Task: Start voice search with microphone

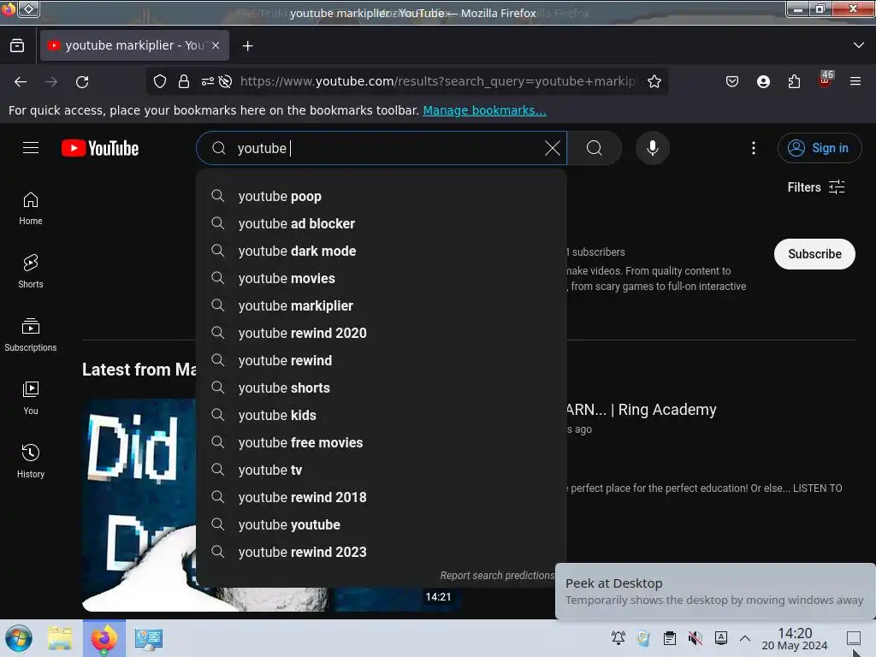Action: tap(652, 148)
